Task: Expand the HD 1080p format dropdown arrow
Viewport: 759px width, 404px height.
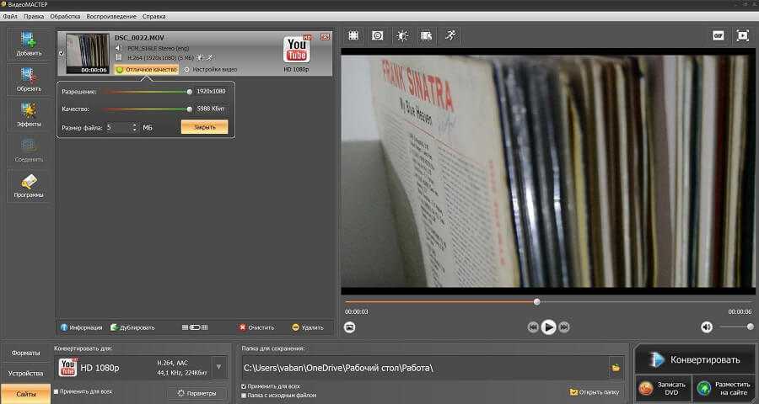Action: [218, 366]
